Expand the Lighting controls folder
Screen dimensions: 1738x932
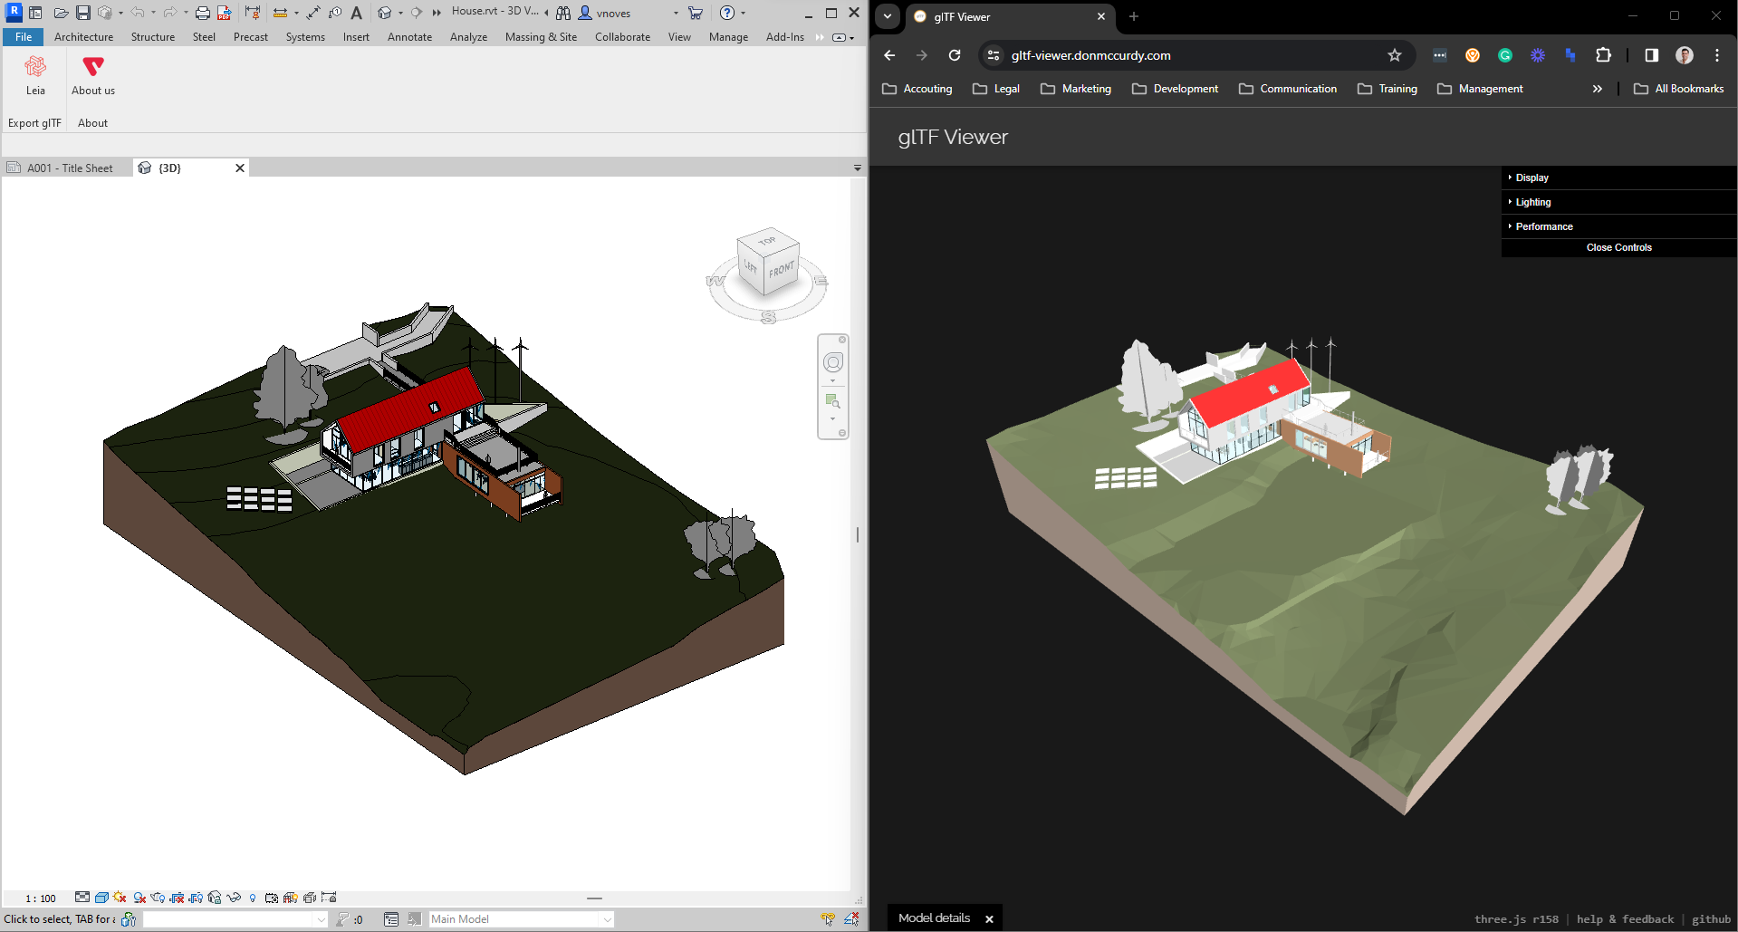pos(1532,202)
